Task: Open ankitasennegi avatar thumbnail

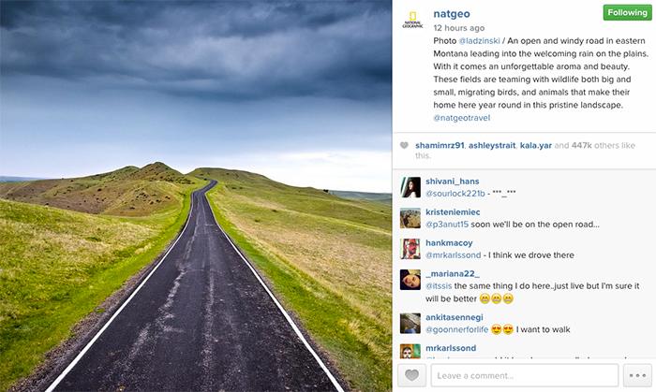Action: pos(410,323)
